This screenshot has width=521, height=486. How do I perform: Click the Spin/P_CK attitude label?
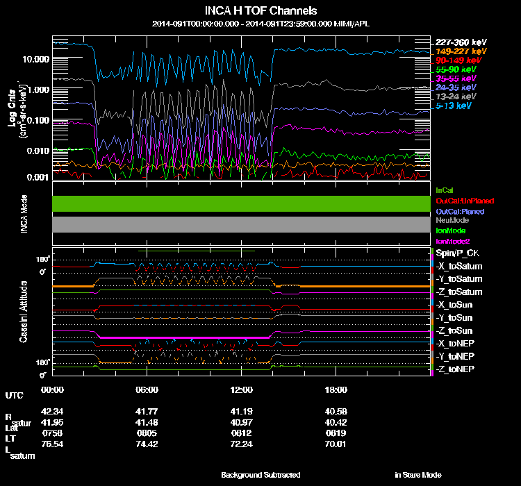click(457, 254)
